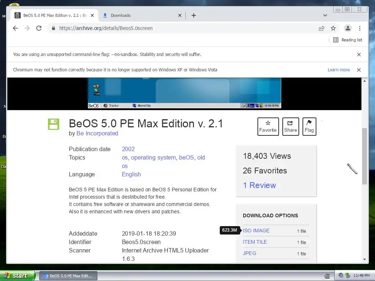
Task: Open the Be Incorporated creator link
Action: [x=97, y=133]
